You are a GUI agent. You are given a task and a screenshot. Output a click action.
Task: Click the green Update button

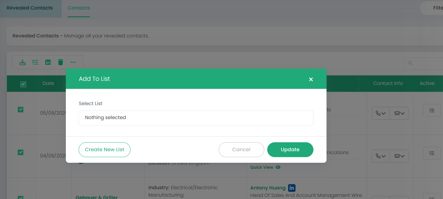tap(290, 150)
